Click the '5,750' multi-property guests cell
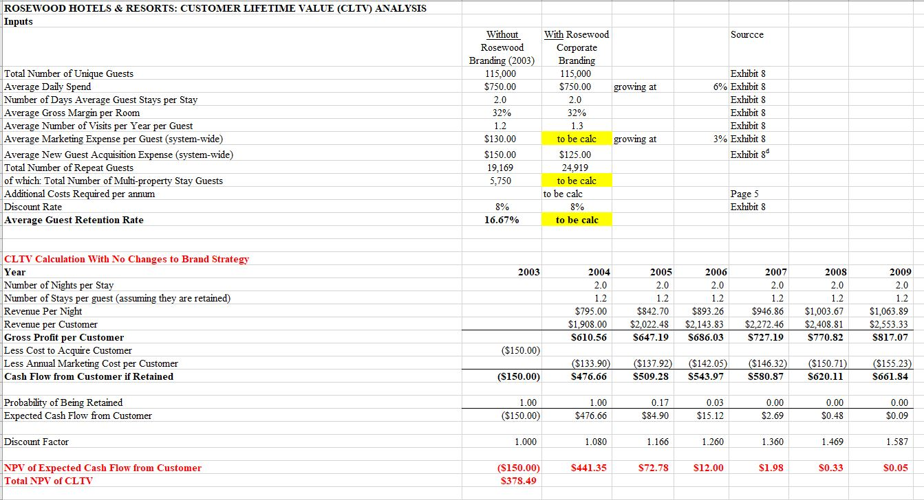The height and width of the screenshot is (500, 924). tap(502, 181)
